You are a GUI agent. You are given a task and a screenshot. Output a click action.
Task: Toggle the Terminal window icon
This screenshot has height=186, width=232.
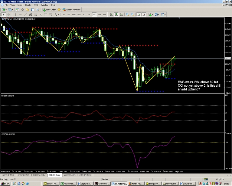tap(33, 10)
